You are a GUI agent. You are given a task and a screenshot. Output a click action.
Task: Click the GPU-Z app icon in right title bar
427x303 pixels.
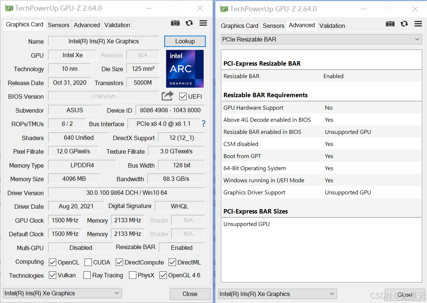coord(224,9)
